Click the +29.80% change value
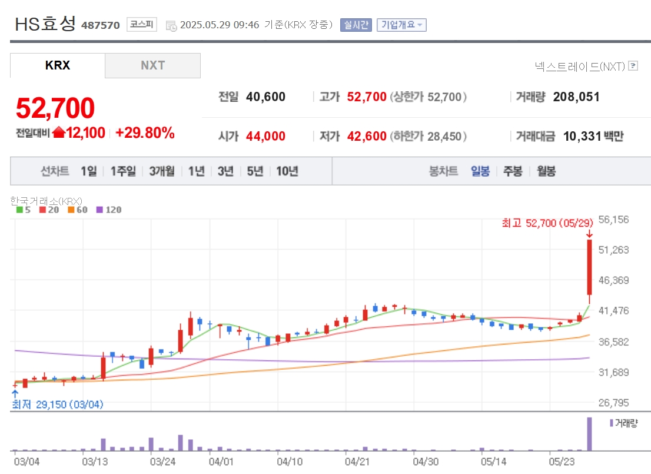651x474 pixels. [x=144, y=133]
